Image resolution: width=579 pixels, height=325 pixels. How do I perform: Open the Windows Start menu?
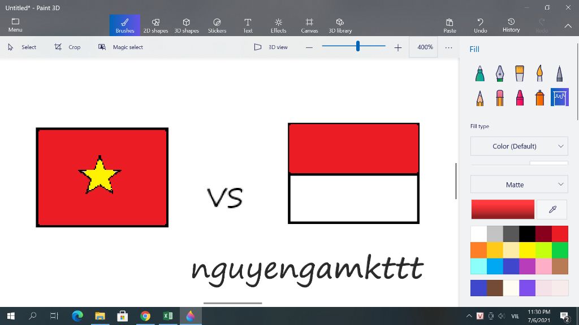11,316
